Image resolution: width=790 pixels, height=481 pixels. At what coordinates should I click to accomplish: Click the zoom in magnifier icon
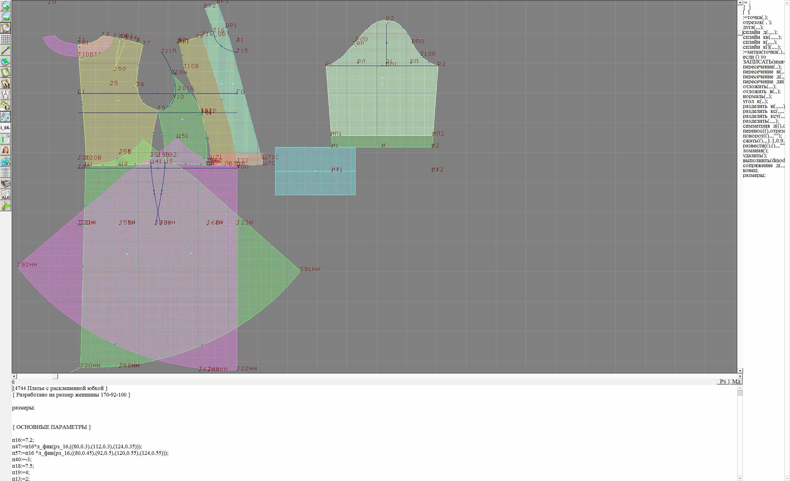coord(6,6)
